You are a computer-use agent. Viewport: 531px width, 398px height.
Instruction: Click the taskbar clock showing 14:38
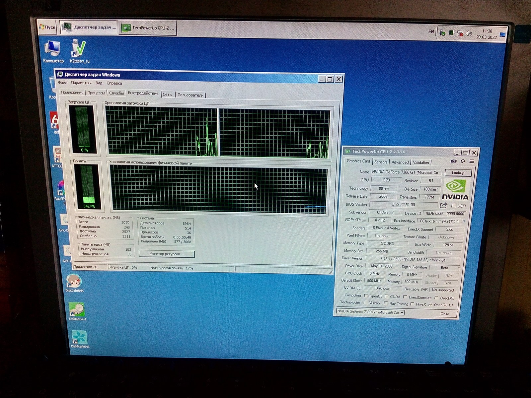[487, 34]
